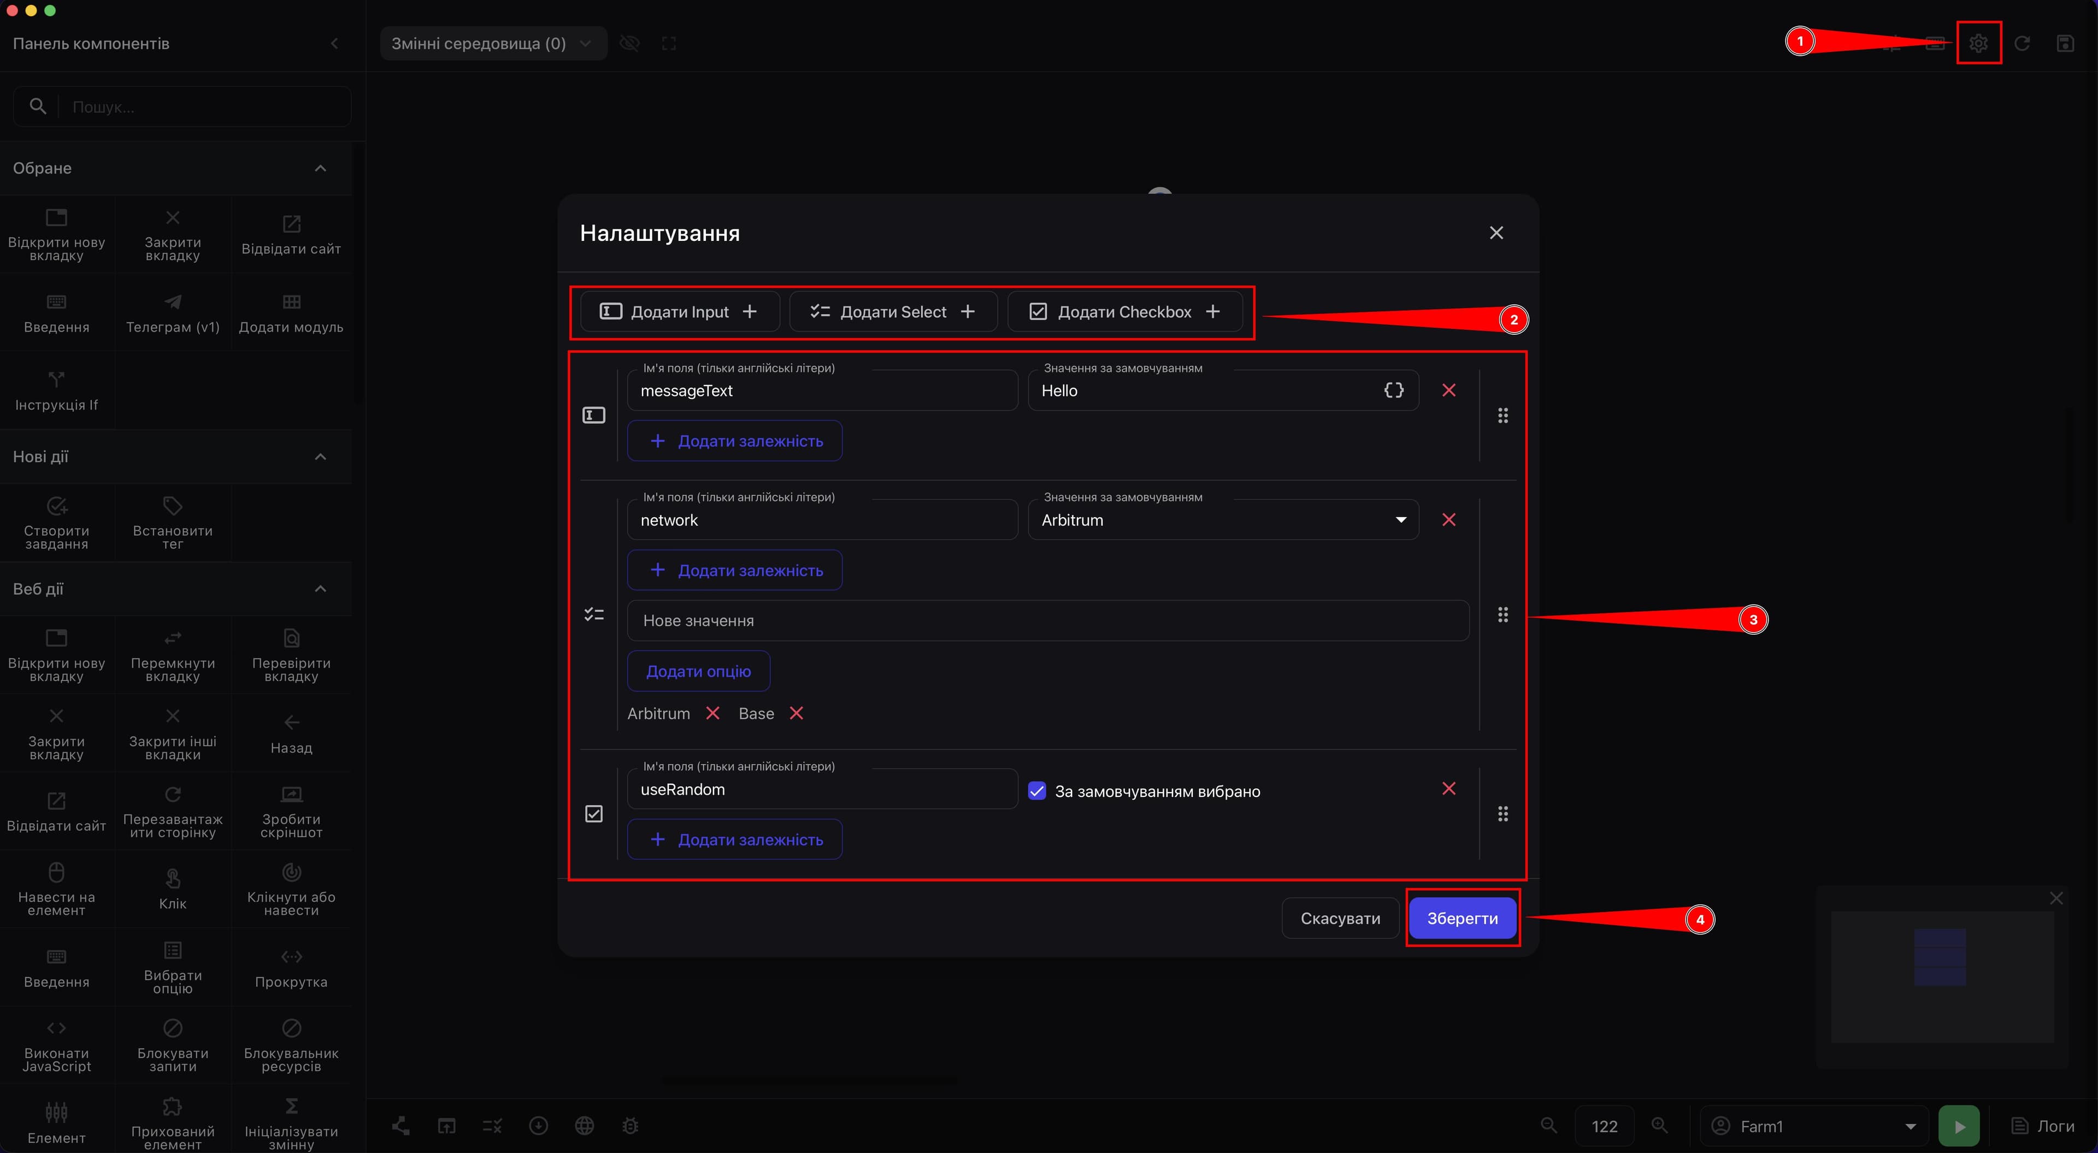
Task: Add dependency under useRandom field
Action: (x=735, y=839)
